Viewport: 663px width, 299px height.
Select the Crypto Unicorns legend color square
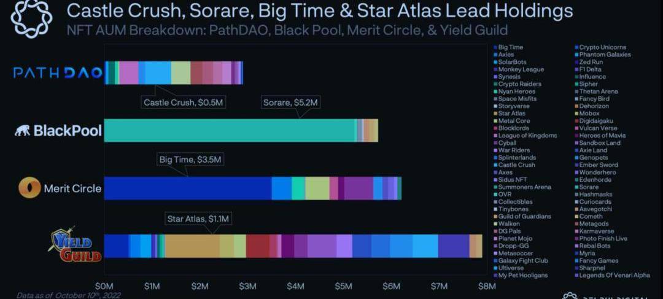(576, 47)
